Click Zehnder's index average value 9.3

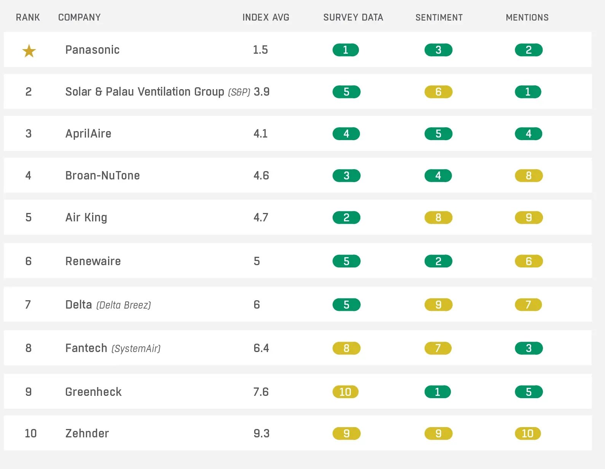click(261, 434)
